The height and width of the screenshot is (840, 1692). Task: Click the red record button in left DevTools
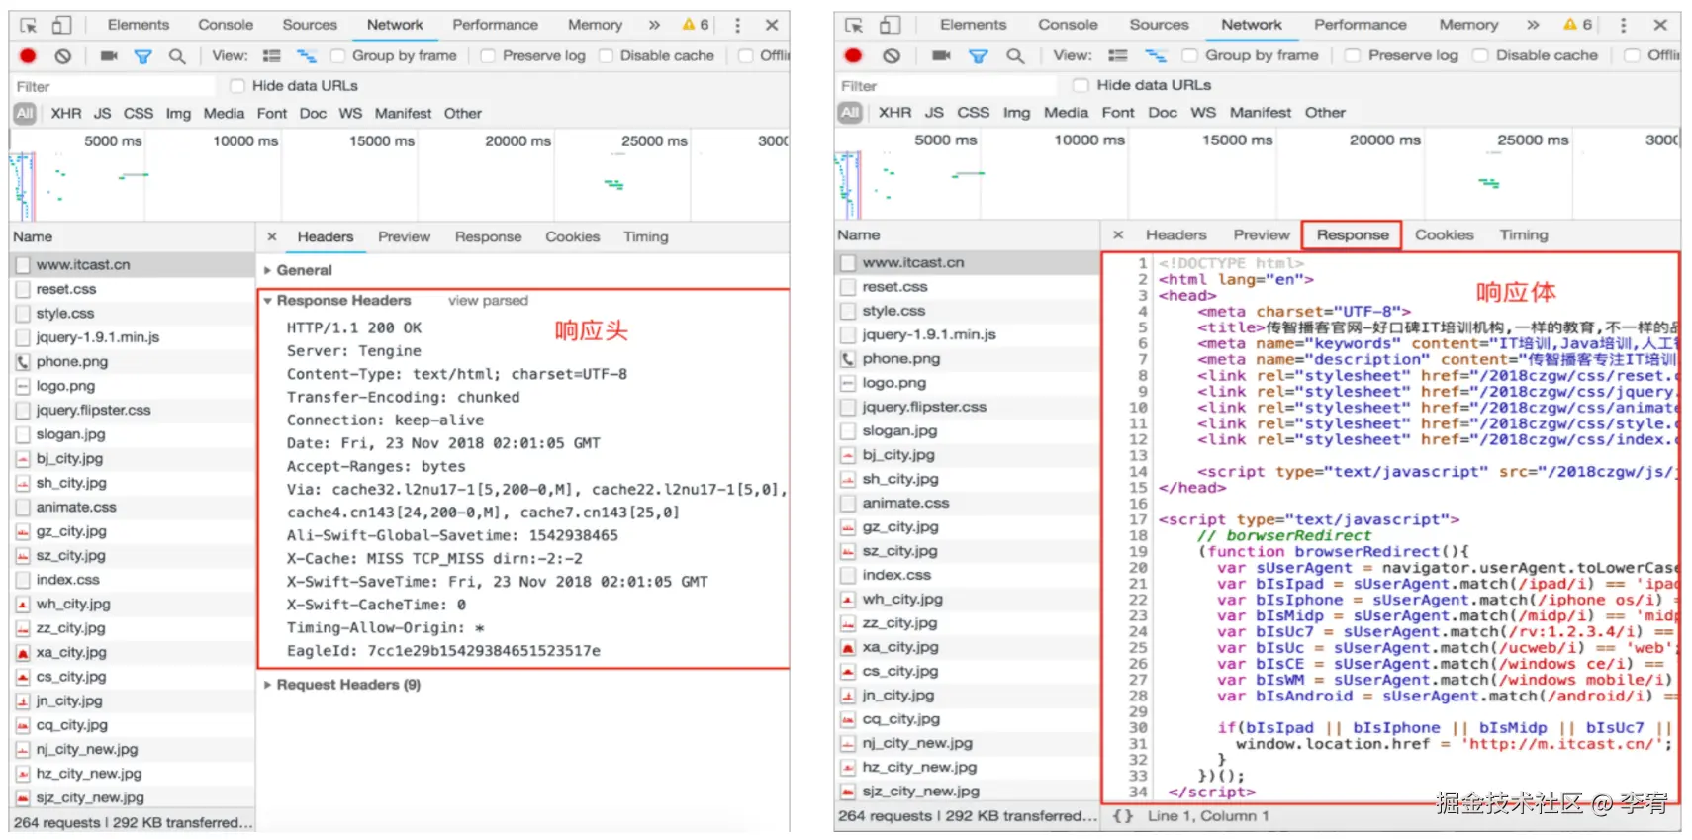[28, 56]
